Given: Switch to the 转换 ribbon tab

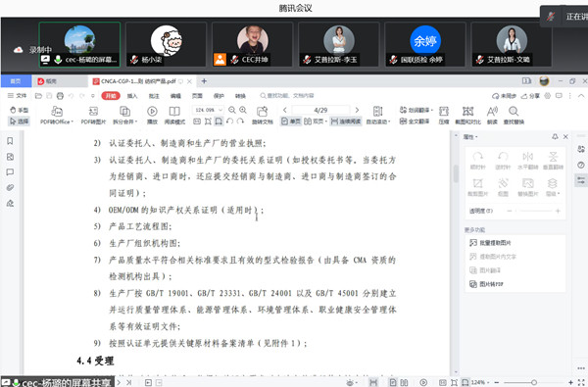Looking at the screenshot, I should click(240, 96).
